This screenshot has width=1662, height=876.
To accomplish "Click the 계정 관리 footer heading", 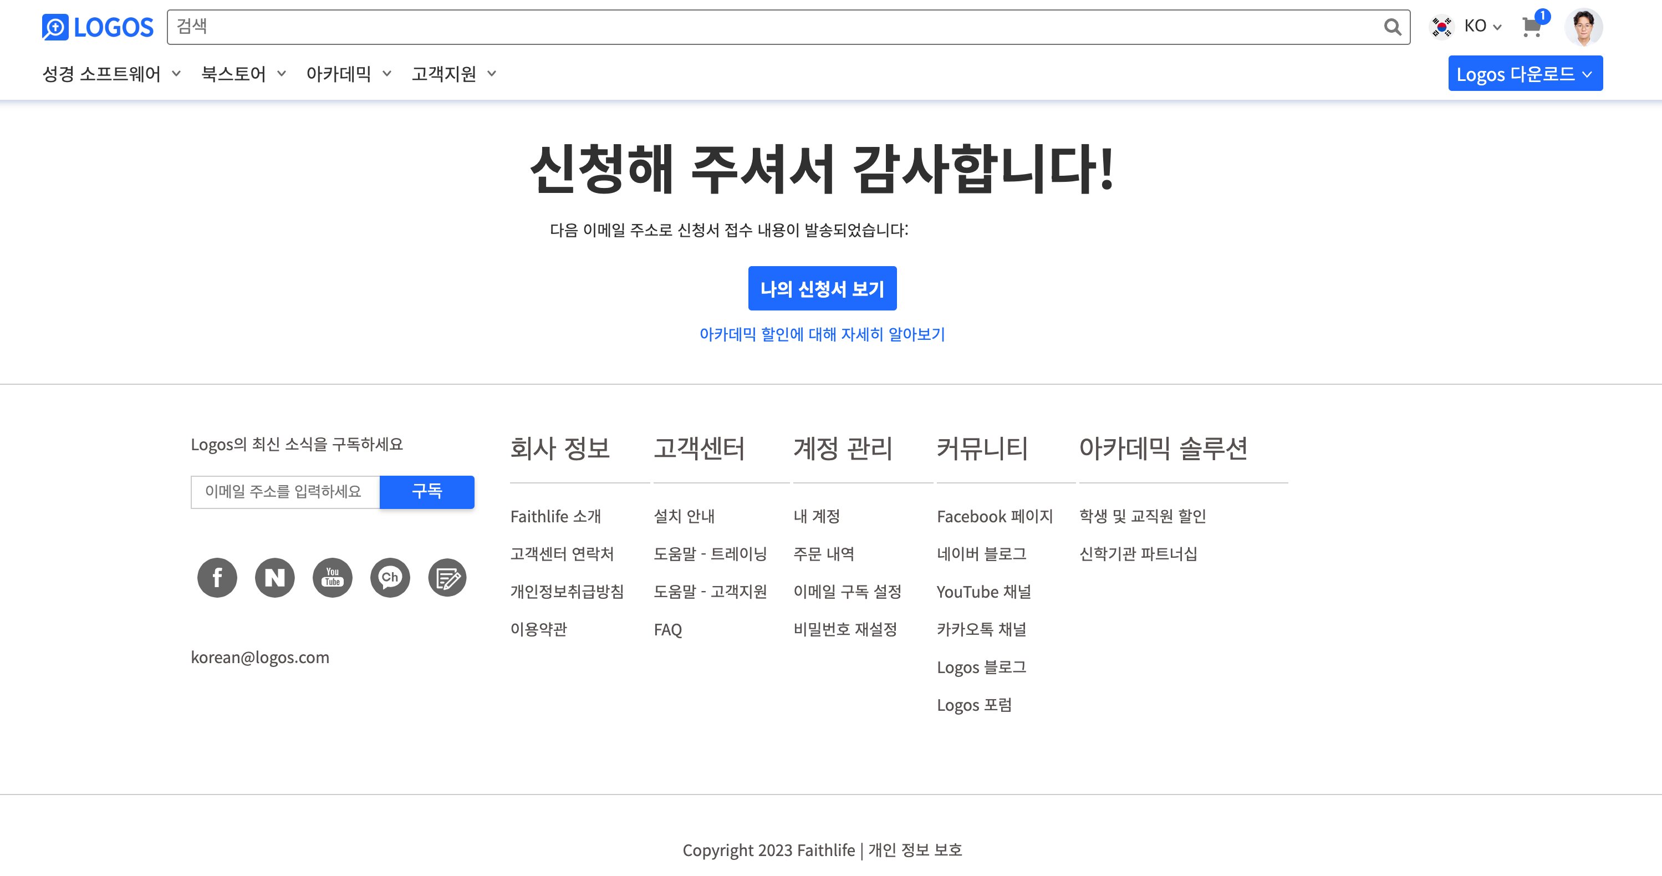I will pos(843,449).
